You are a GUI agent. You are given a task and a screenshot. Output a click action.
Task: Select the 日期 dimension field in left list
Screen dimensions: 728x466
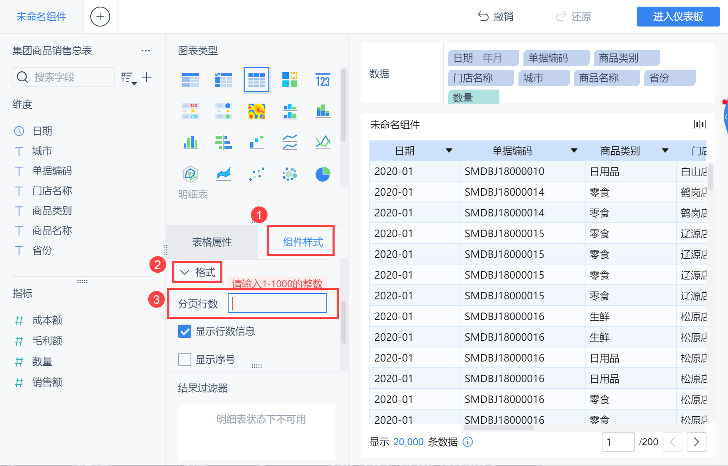(42, 131)
